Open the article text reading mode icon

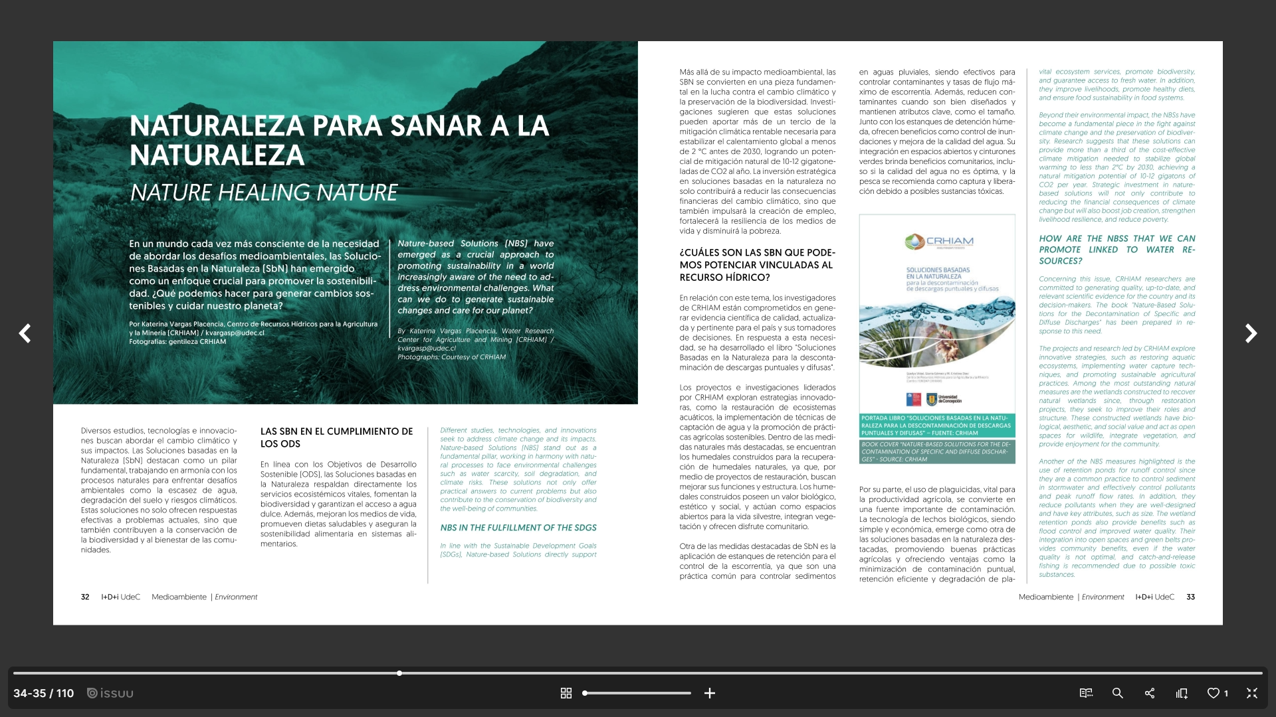pyautogui.click(x=1086, y=693)
